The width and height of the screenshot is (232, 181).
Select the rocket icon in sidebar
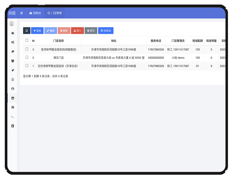coord(13,70)
